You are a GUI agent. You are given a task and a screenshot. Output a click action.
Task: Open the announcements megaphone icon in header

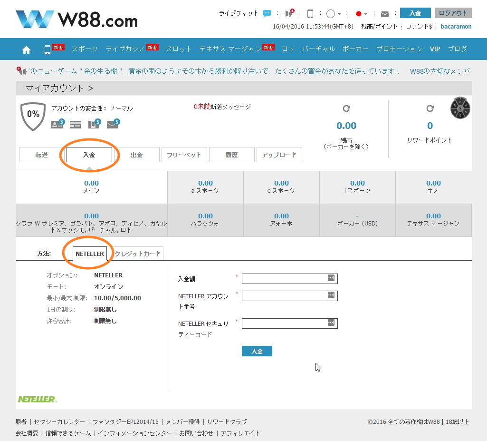[289, 13]
